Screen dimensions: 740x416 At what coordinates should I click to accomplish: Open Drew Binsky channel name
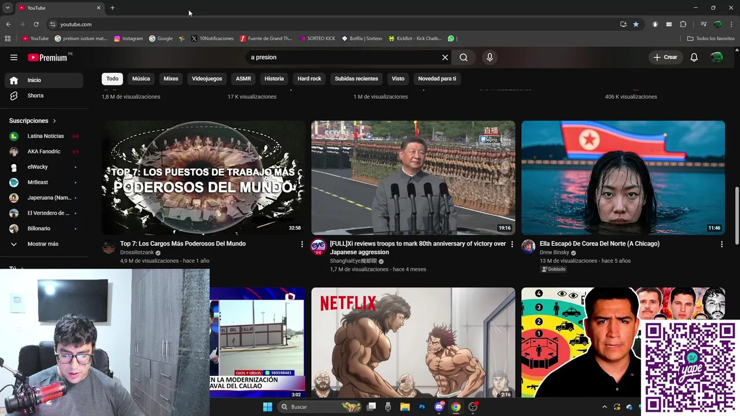pos(554,252)
